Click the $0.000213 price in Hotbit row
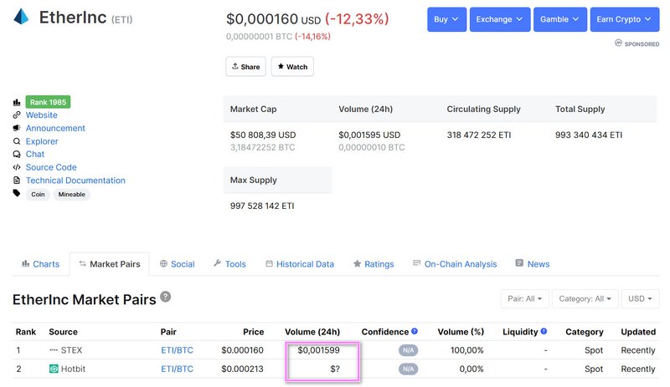670x387 pixels. (x=242, y=369)
